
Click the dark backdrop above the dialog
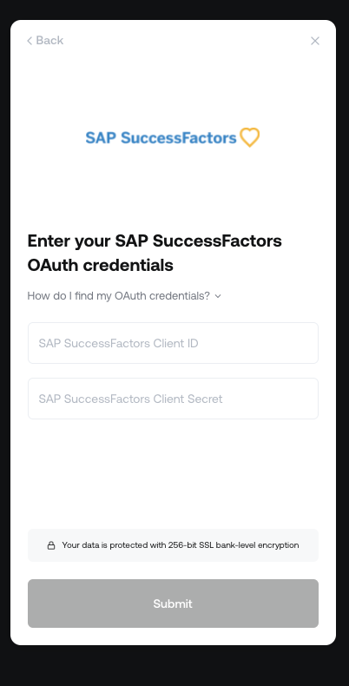click(174, 10)
